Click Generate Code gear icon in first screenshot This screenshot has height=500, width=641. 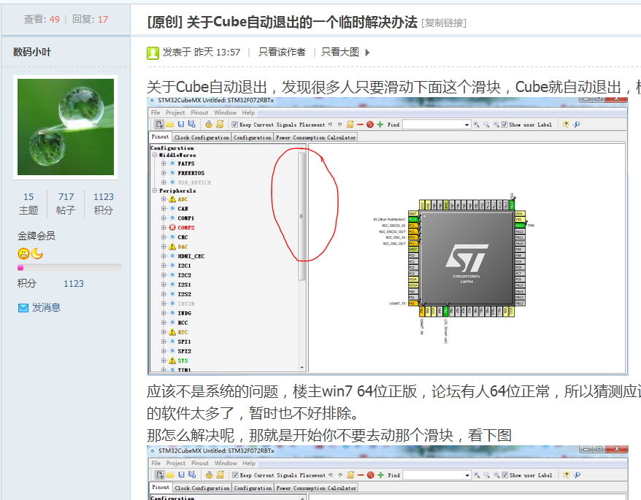click(x=209, y=124)
